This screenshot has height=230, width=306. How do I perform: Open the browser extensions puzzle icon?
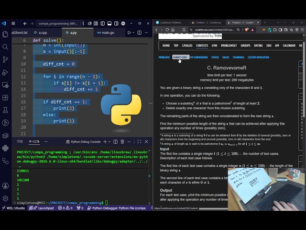click(x=275, y=30)
